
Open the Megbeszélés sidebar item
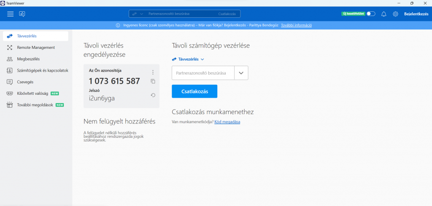point(28,59)
